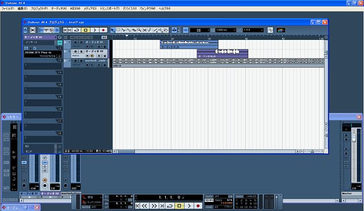Select the Split scissors tool
Viewport: 364px width, 211px height.
124,30
